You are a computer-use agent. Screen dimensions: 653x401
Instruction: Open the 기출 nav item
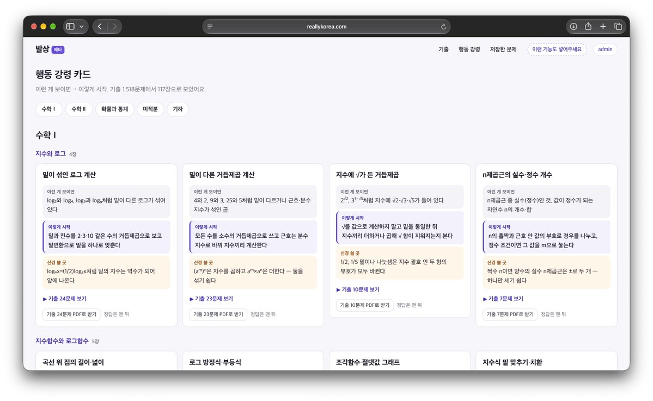(x=443, y=50)
